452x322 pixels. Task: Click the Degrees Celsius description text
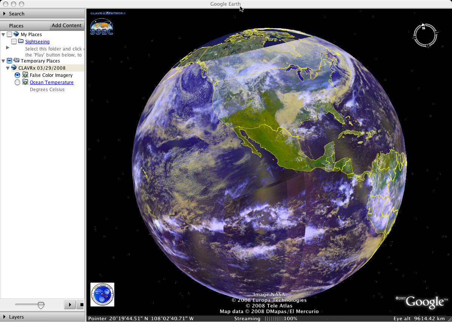click(47, 89)
